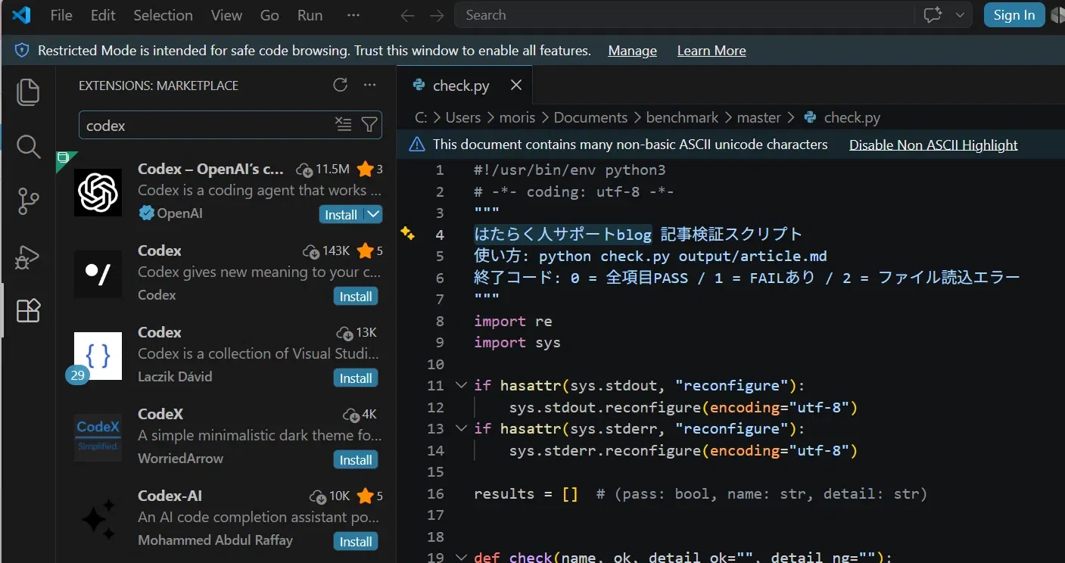Click the OpenAI publisher name
Screen dimensions: 1065x563
click(x=179, y=213)
